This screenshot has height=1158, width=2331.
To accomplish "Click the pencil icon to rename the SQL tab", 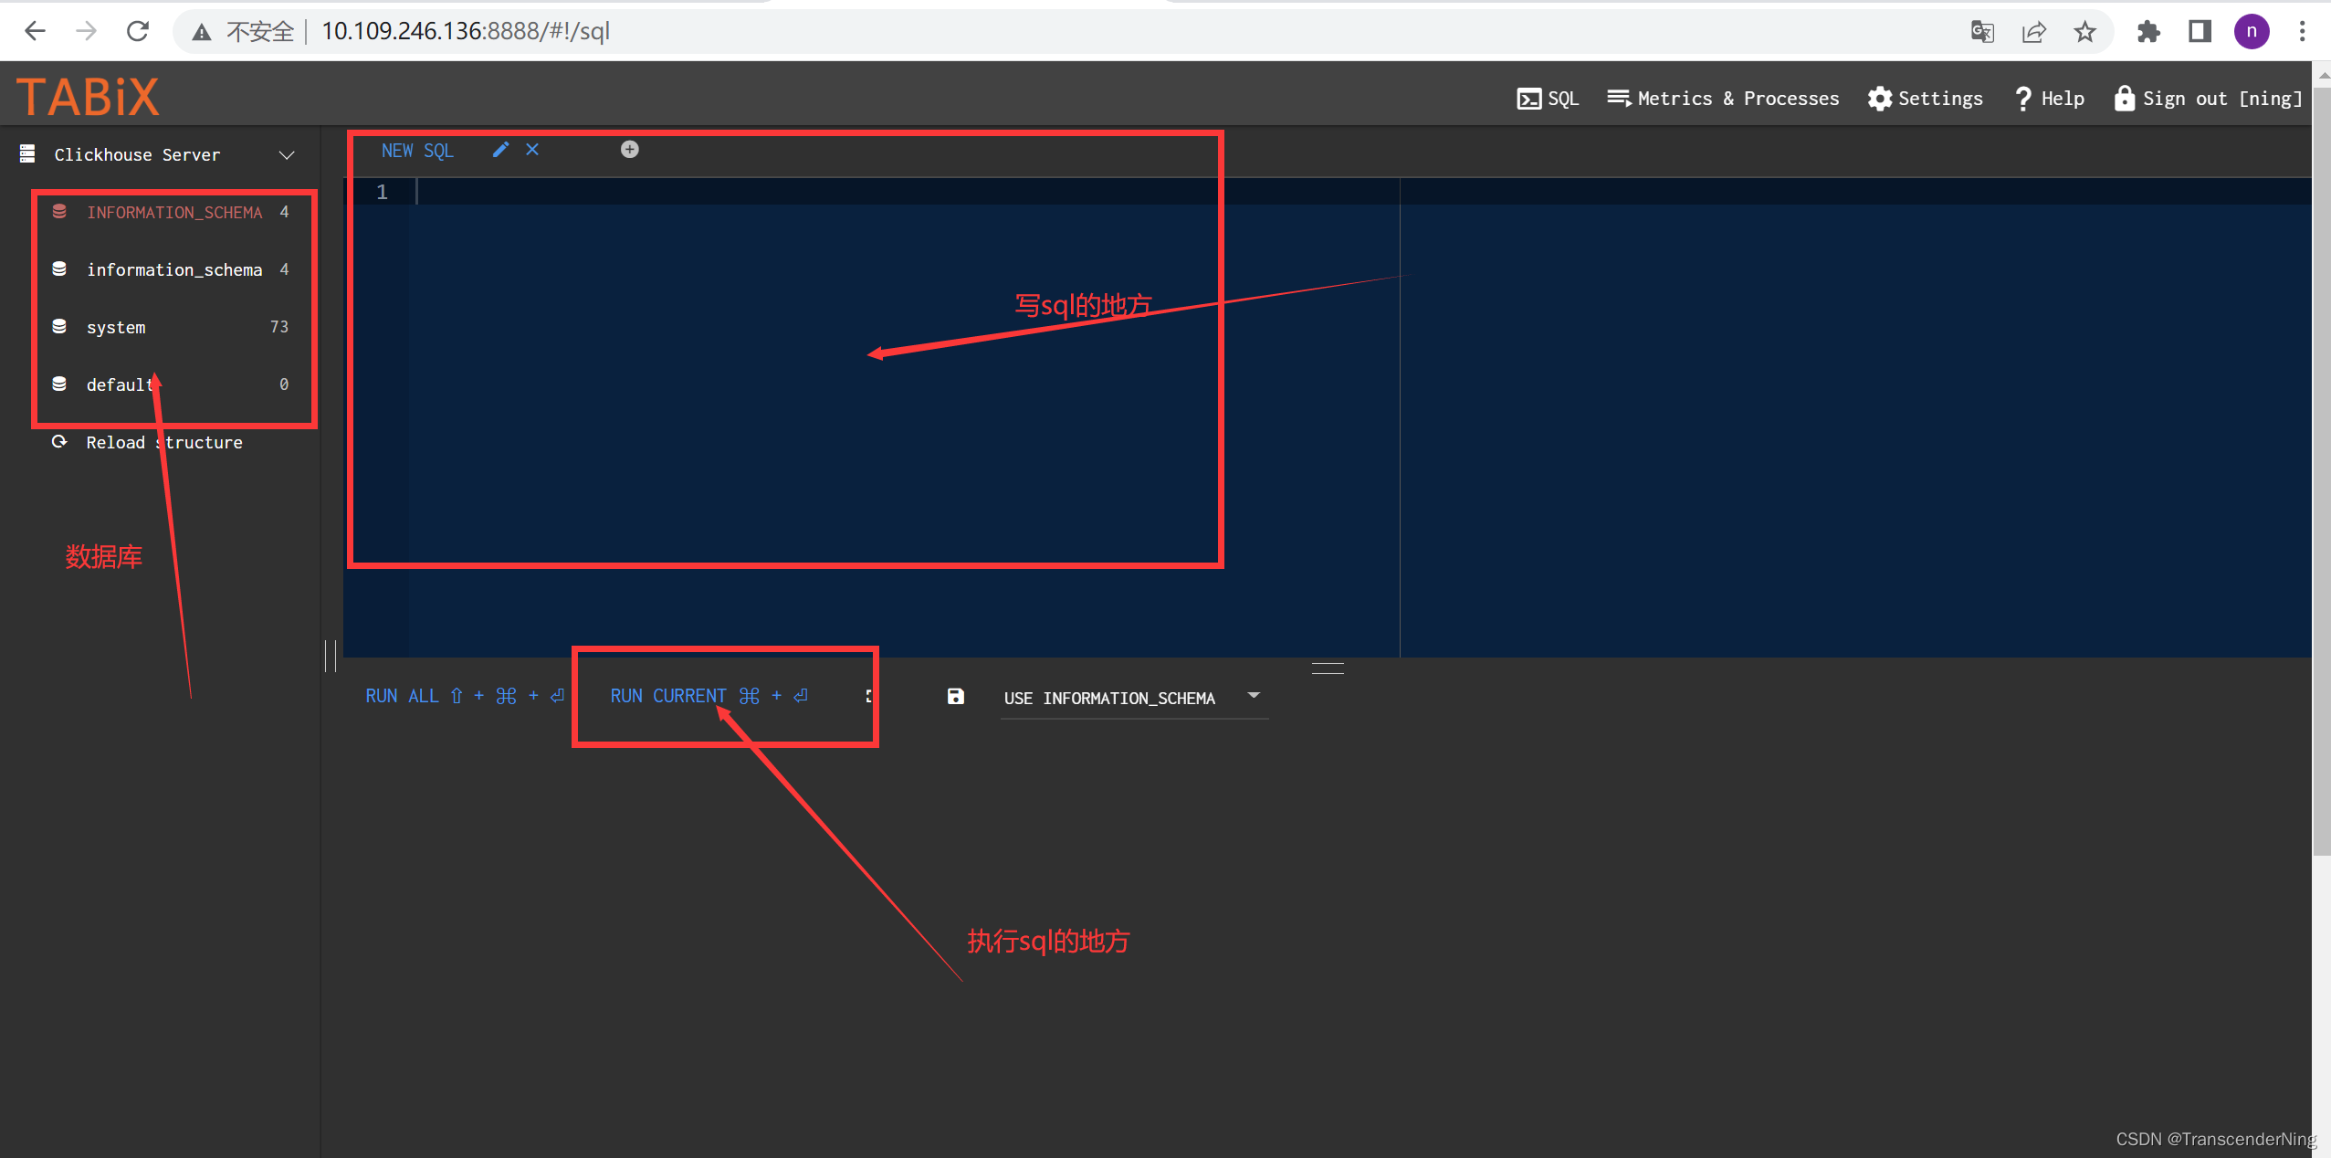I will pyautogui.click(x=499, y=150).
